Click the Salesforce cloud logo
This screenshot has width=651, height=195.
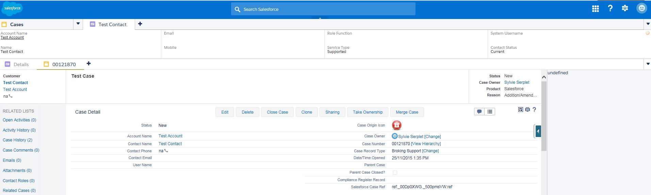[12, 8]
